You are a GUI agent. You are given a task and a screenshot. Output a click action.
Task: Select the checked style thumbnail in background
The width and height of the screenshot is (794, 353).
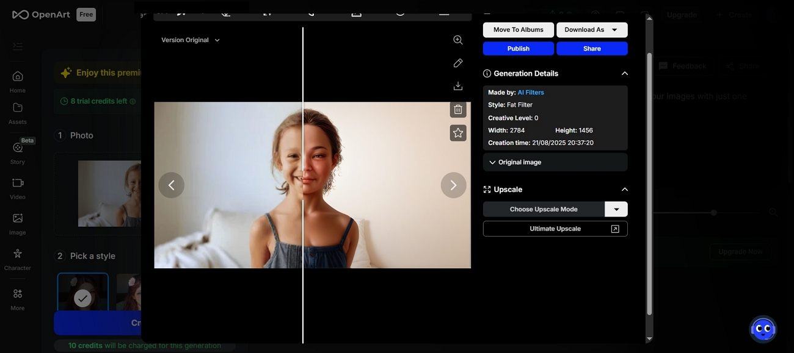click(83, 292)
